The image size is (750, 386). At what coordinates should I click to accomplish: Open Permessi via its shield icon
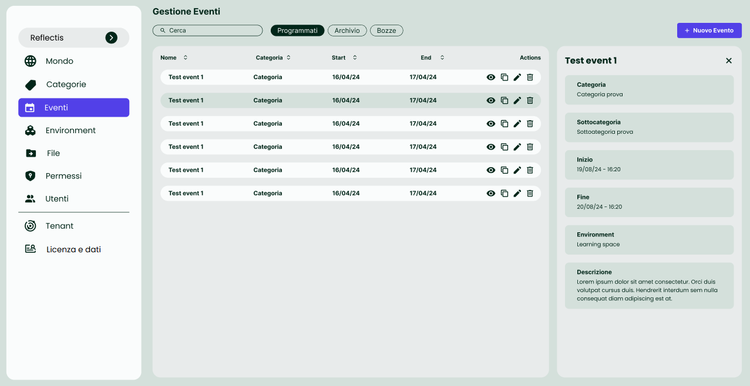coord(30,176)
